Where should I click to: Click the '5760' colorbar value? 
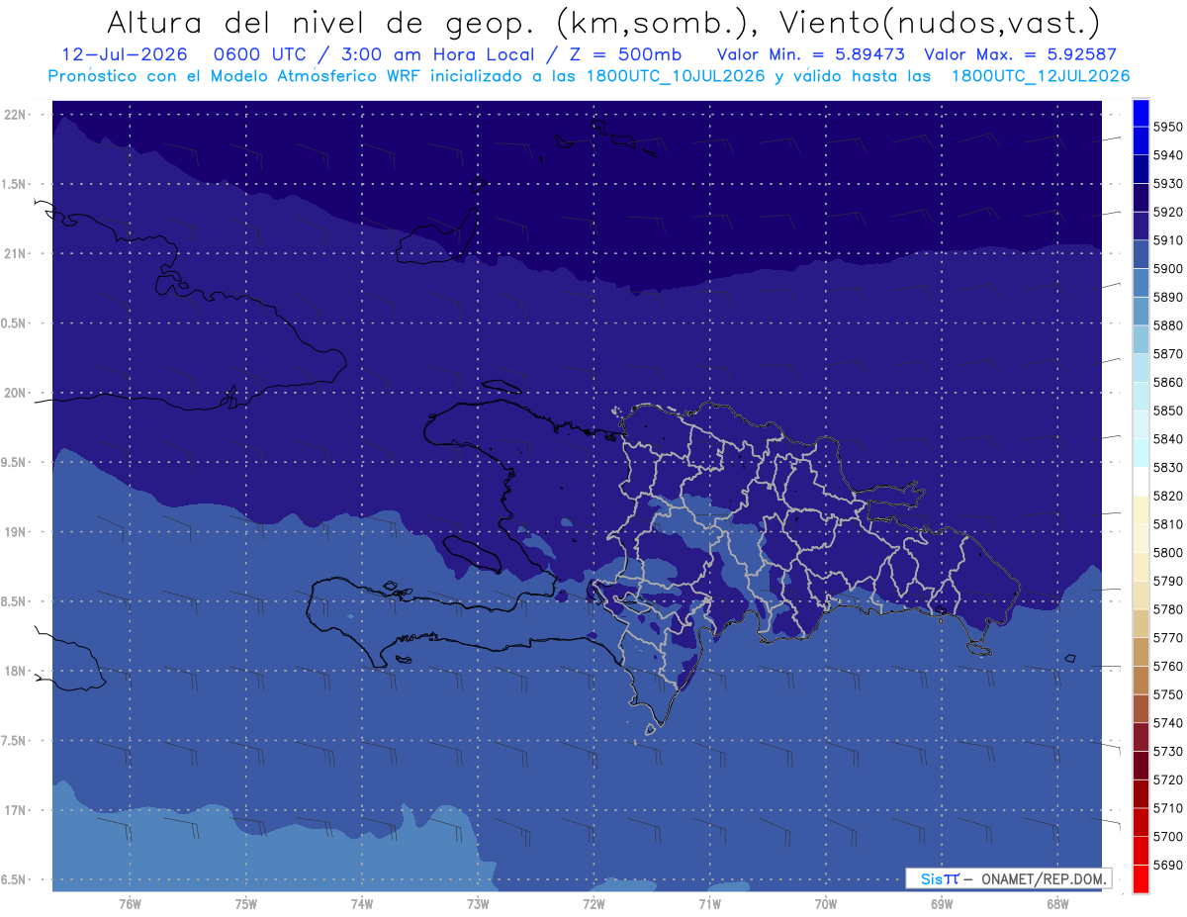tap(1168, 666)
